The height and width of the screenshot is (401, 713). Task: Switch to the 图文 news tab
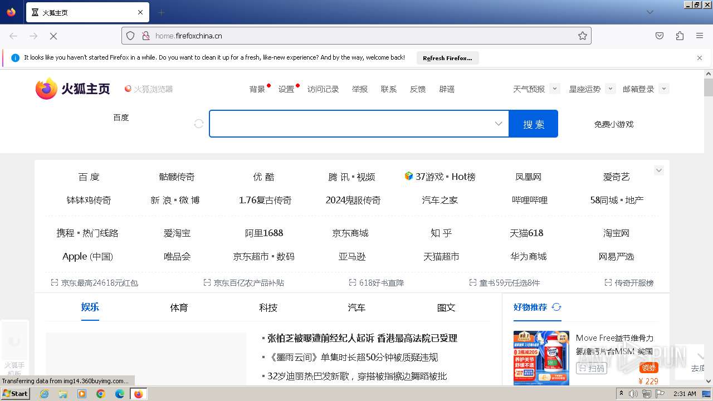click(446, 307)
